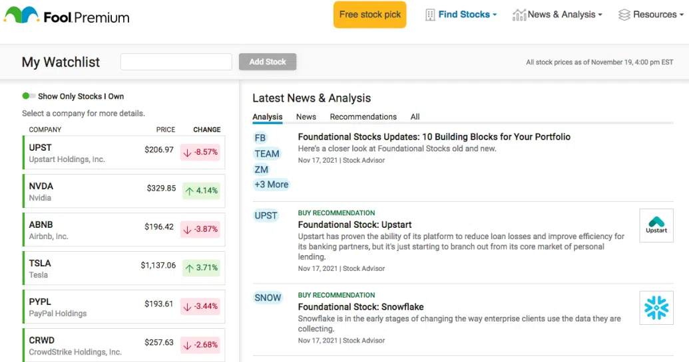Switch to the Recommendations tab
Image resolution: width=689 pixels, height=362 pixels.
tap(363, 117)
